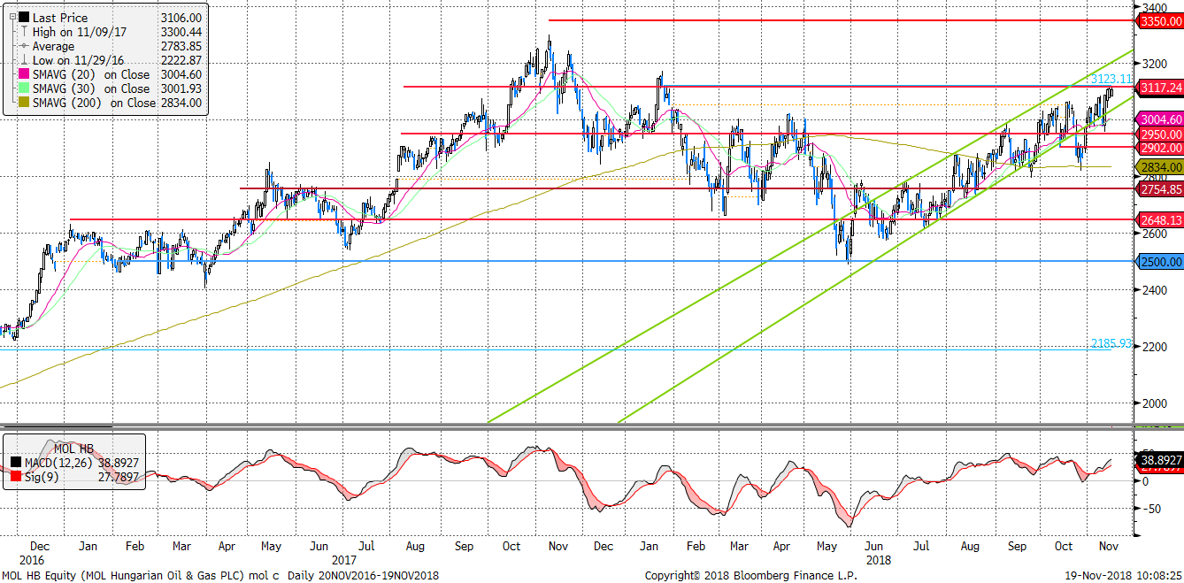The height and width of the screenshot is (583, 1184).
Task: Select 'SMAVG (30) on Close' legend entry
Action: coord(91,88)
